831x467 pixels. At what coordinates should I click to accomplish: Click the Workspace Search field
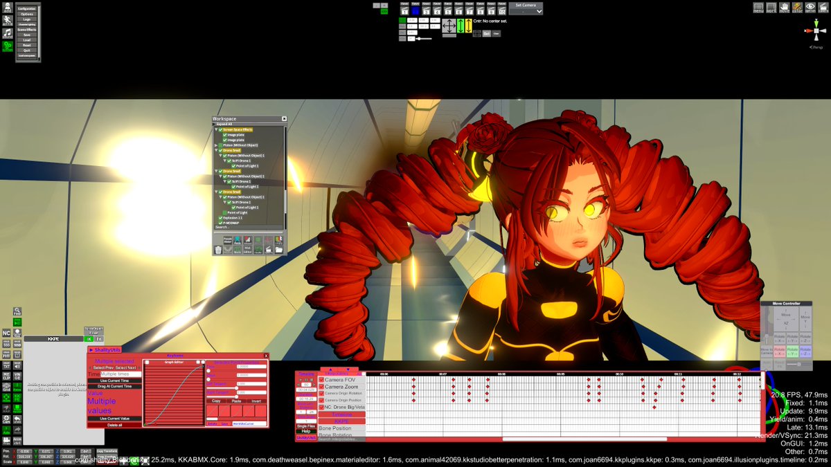(247, 227)
